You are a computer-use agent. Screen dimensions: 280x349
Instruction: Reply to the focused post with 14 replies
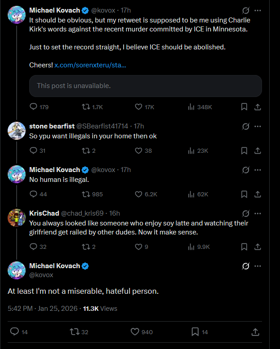click(14, 332)
